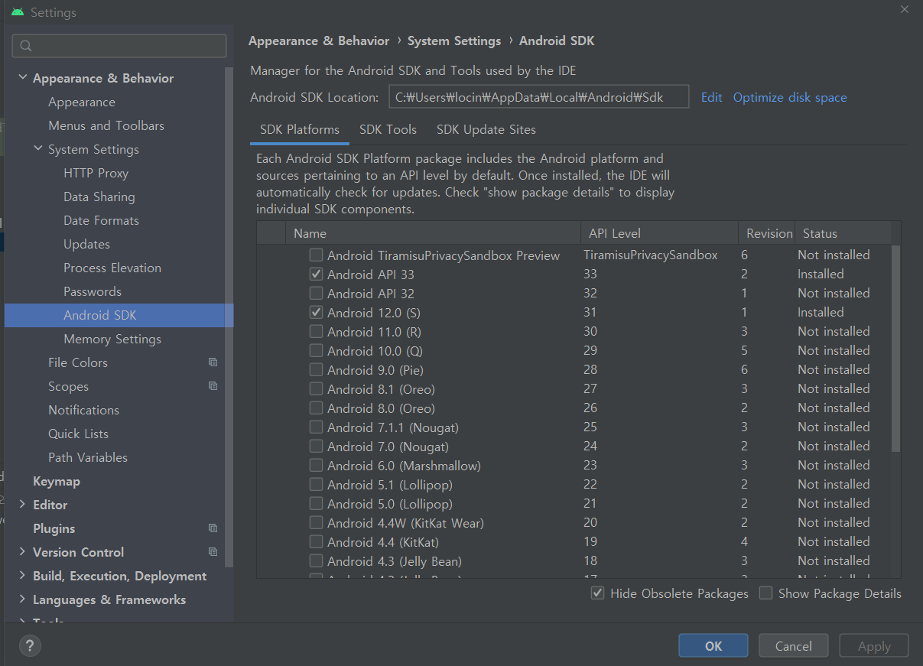
Task: Check Android TiramisuPrivacySandbox Preview checkbox
Action: coord(316,255)
